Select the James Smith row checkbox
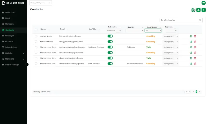Viewport: 207px width, 124px height. click(36, 36)
